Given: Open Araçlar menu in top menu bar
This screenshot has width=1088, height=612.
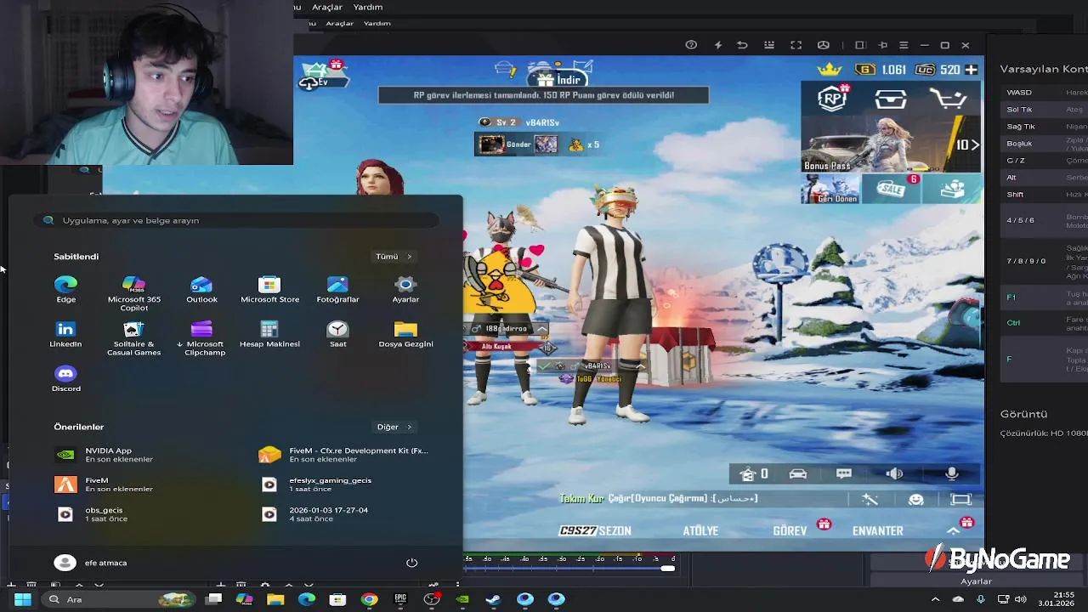Looking at the screenshot, I should coord(327,7).
